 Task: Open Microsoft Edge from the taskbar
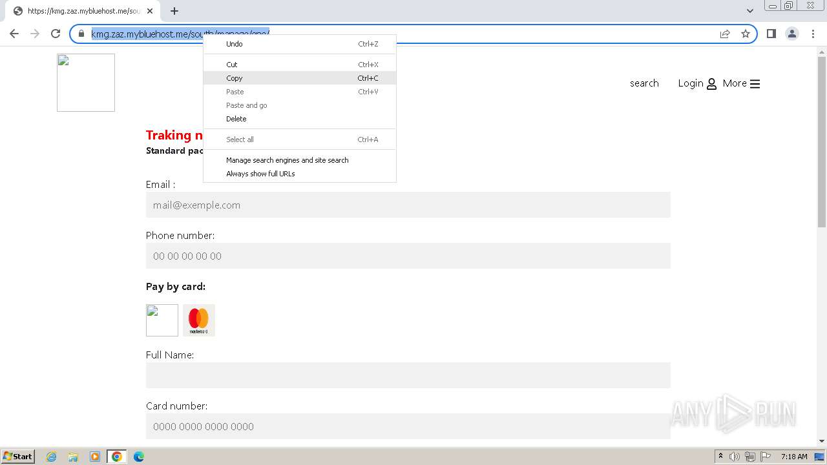[x=139, y=457]
